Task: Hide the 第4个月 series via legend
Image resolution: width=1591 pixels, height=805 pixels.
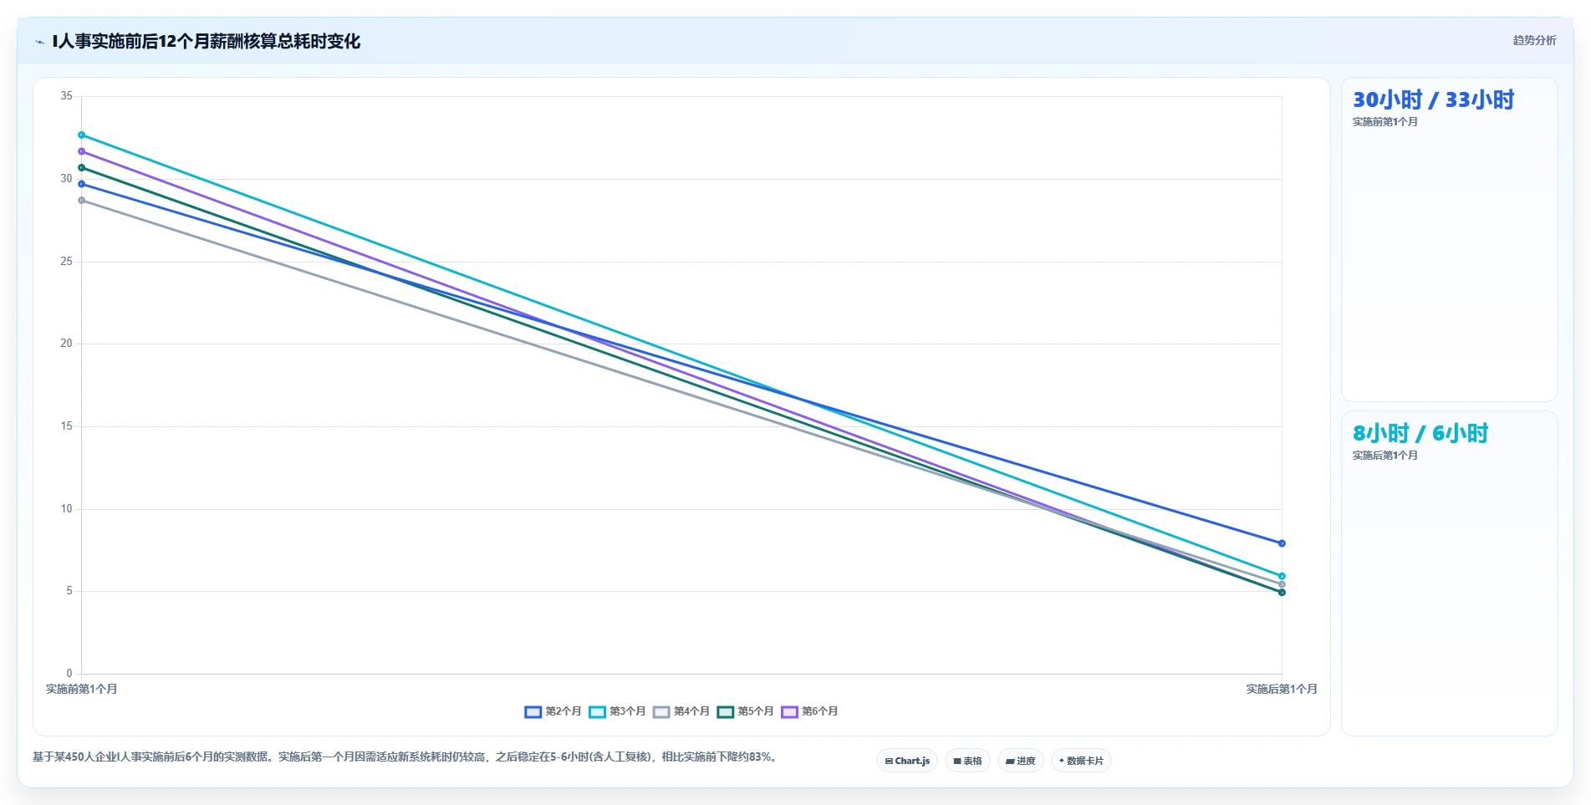Action: pyautogui.click(x=681, y=711)
